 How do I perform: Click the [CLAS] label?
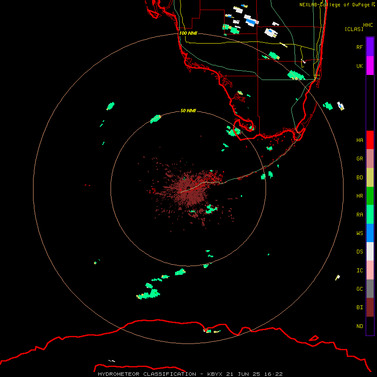coord(354,29)
